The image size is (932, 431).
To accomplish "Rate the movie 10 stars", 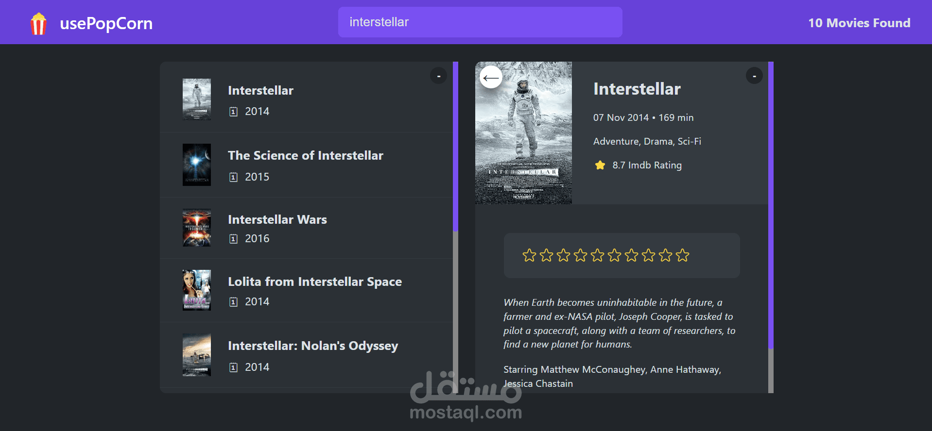I will click(682, 255).
